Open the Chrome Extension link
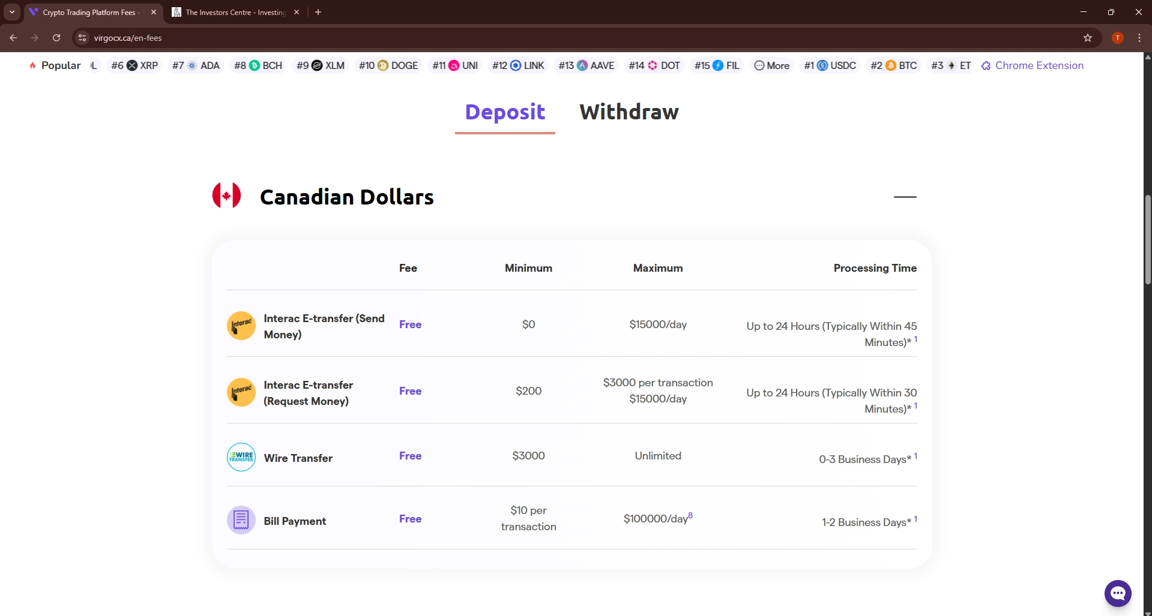 pyautogui.click(x=1033, y=65)
